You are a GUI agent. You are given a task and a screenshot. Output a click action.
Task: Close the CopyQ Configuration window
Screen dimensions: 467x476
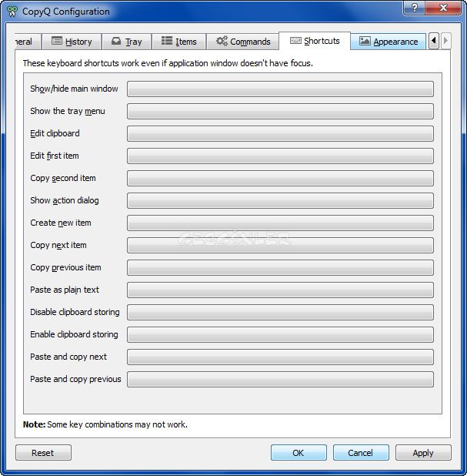(443, 8)
